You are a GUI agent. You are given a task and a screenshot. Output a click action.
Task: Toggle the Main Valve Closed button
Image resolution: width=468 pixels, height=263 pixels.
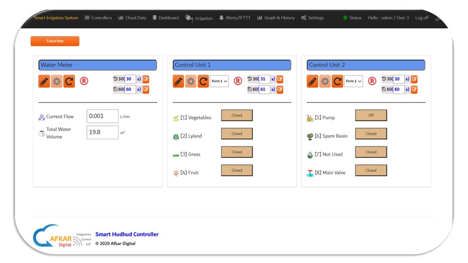(x=371, y=170)
